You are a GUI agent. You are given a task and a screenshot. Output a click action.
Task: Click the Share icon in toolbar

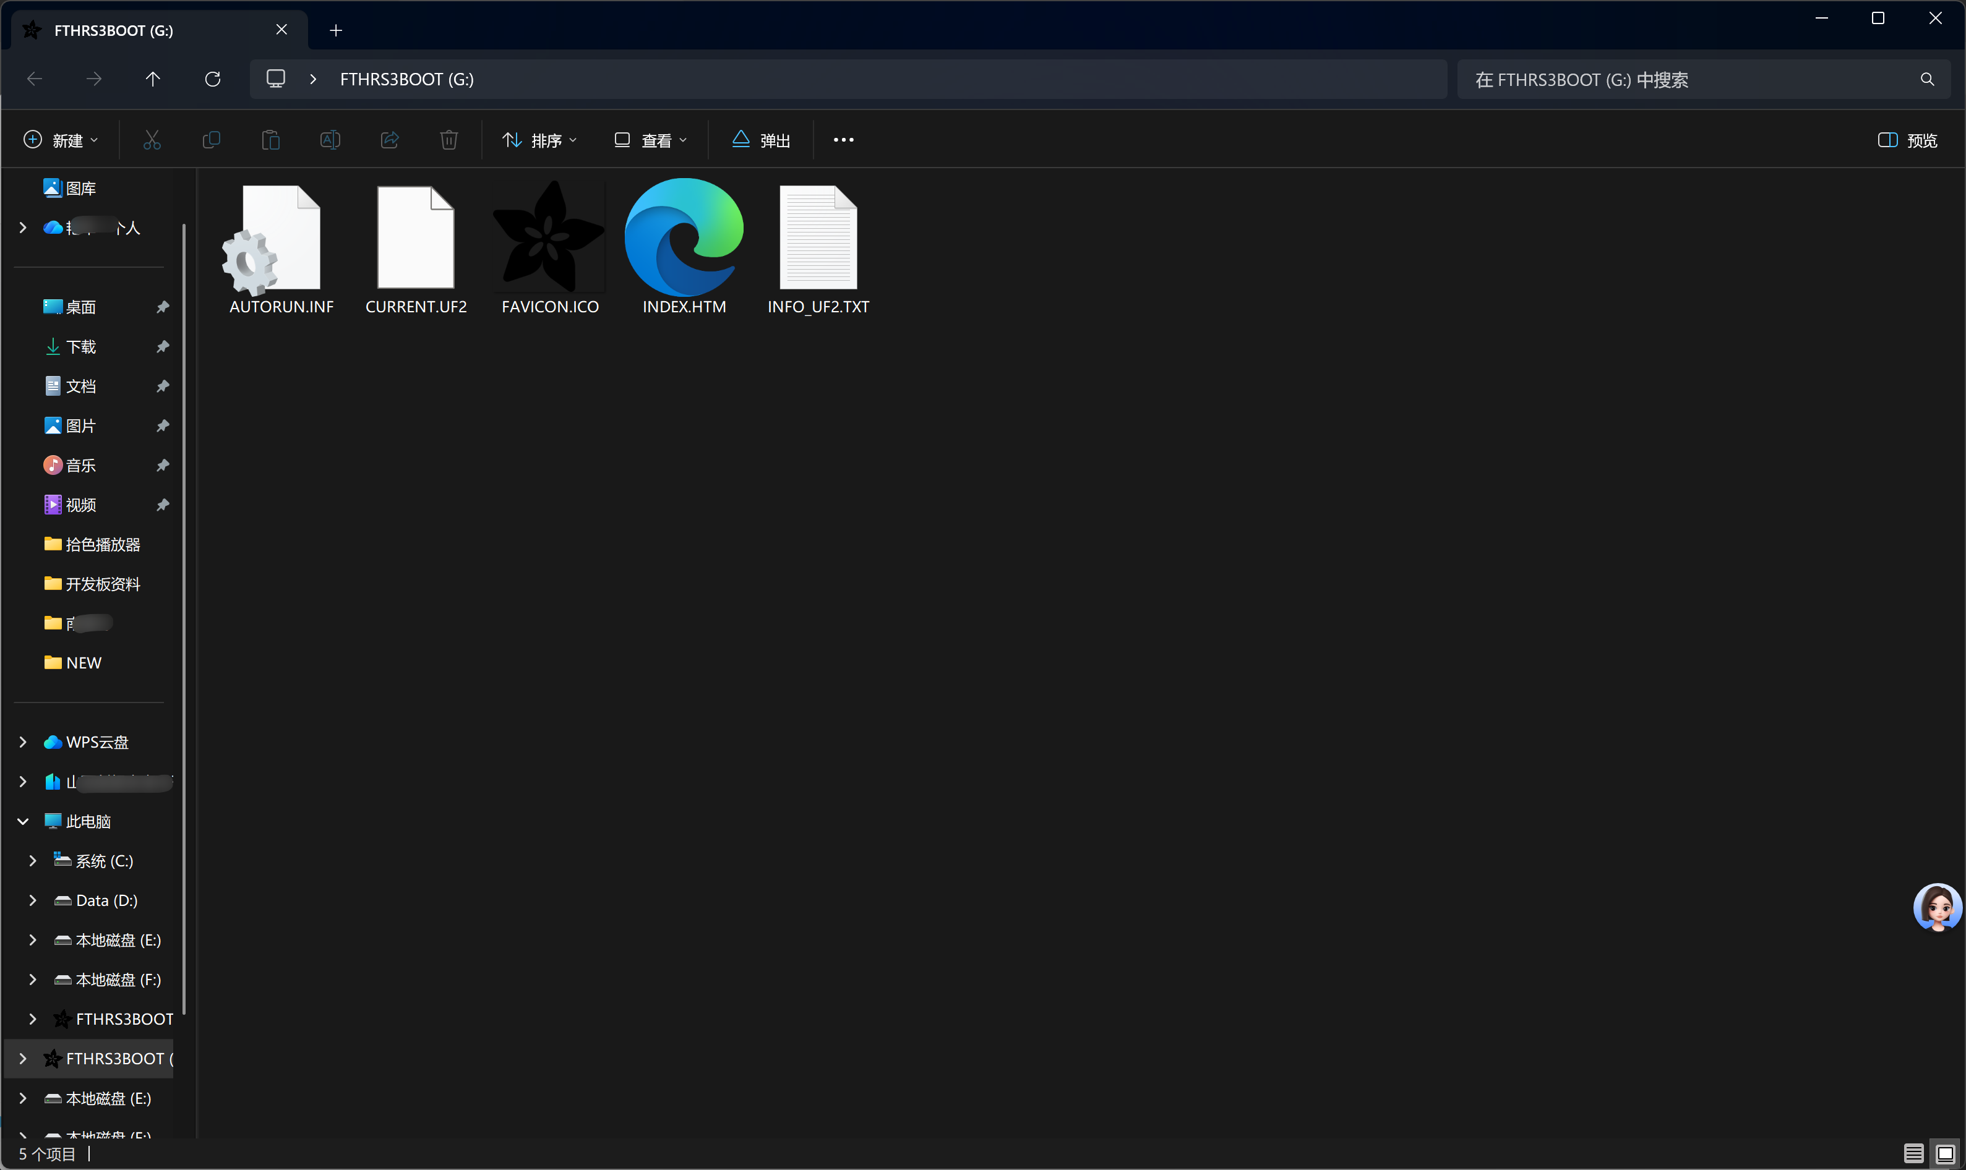[x=390, y=140]
